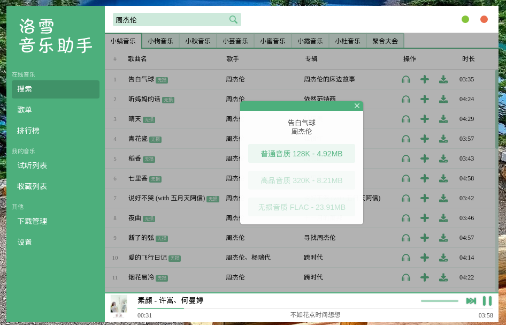Screen dimensions: 506x325
Task: Open 试听列表 in sidebar
Action: click(x=56, y=166)
